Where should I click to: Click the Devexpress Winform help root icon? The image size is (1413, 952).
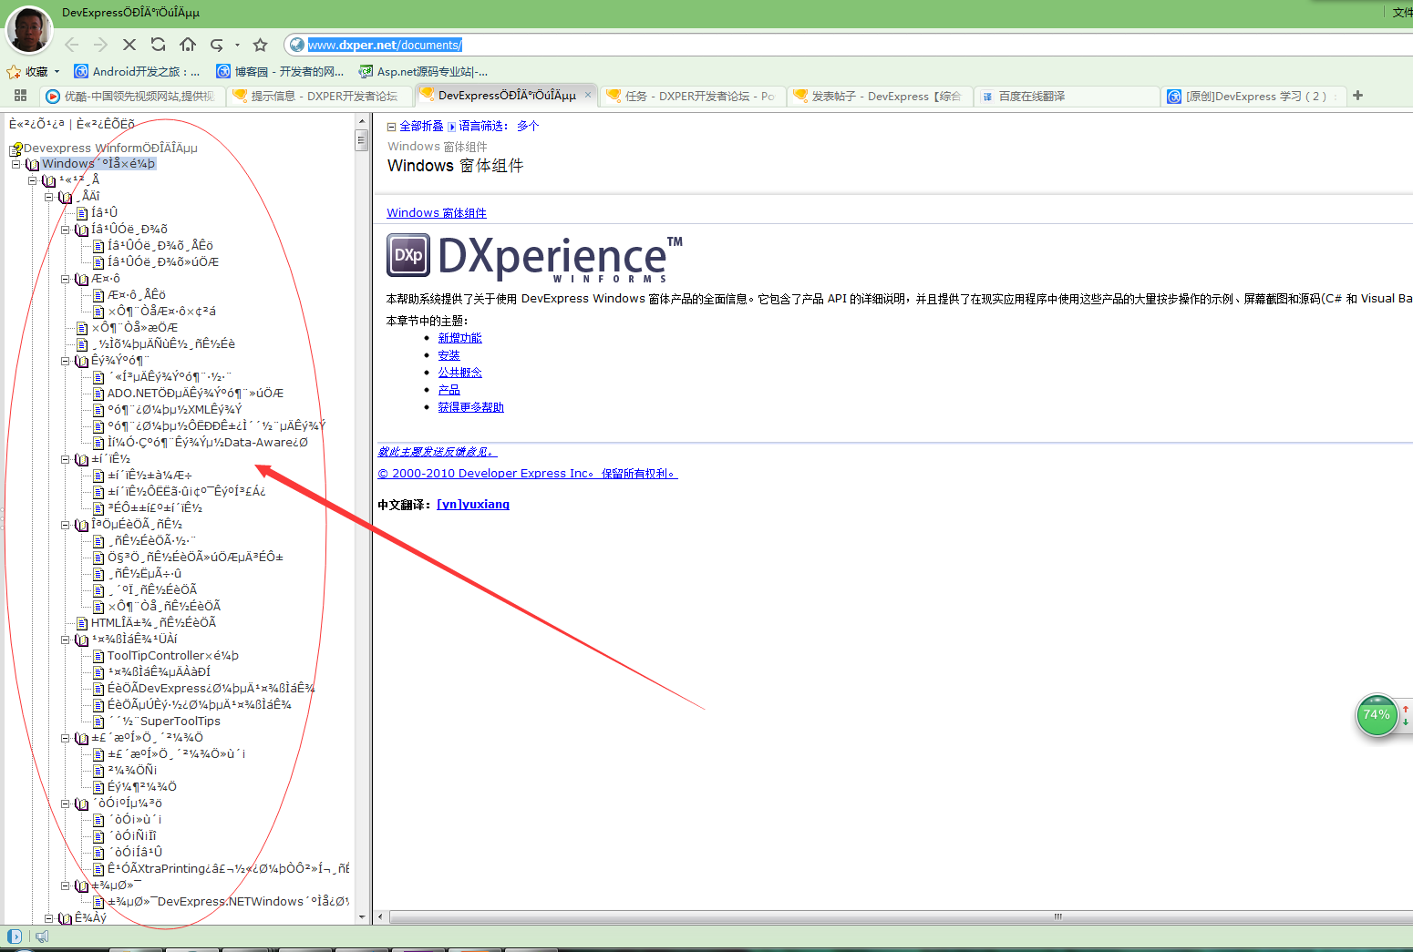pyautogui.click(x=15, y=148)
